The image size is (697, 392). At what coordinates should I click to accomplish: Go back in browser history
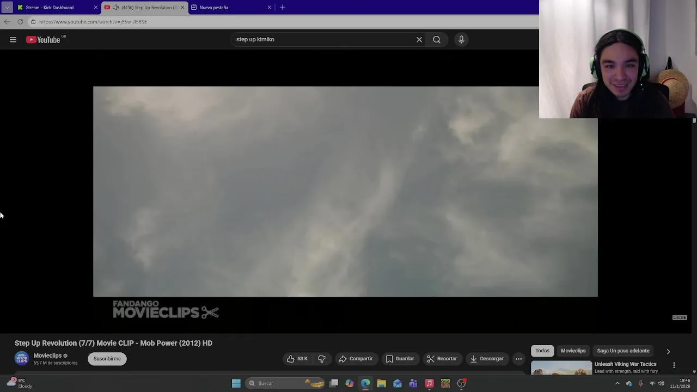pyautogui.click(x=7, y=22)
